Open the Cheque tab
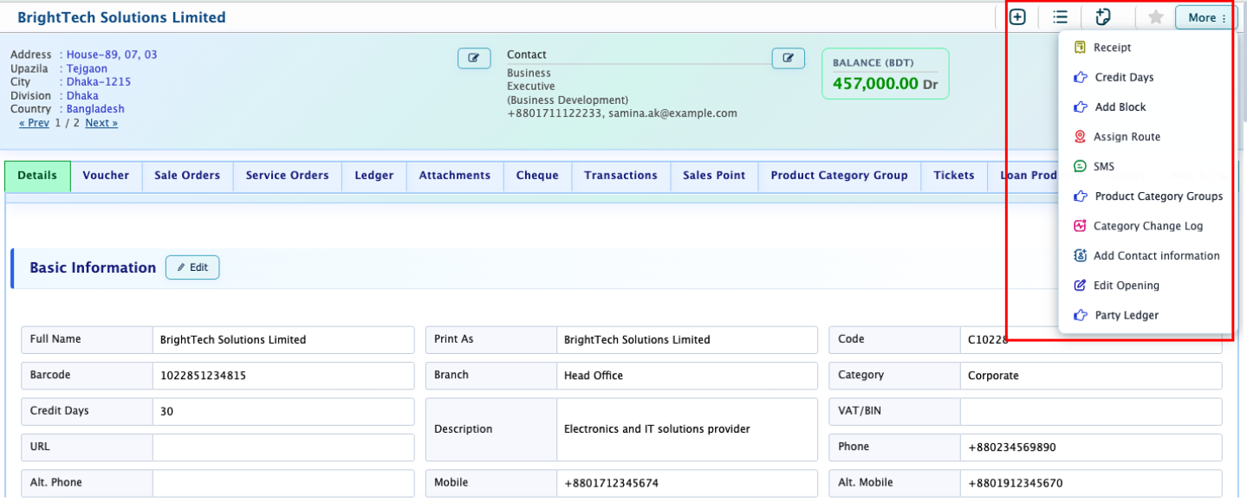 (537, 176)
